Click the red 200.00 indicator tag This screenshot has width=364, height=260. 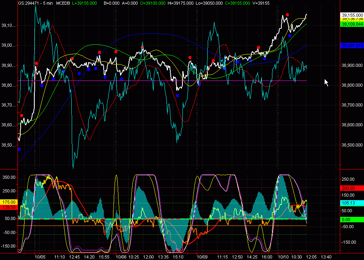pyautogui.click(x=352, y=188)
